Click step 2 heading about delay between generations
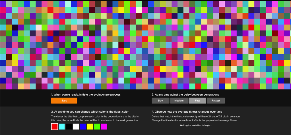Screen dimensions: 291x135 [x=185, y=94]
